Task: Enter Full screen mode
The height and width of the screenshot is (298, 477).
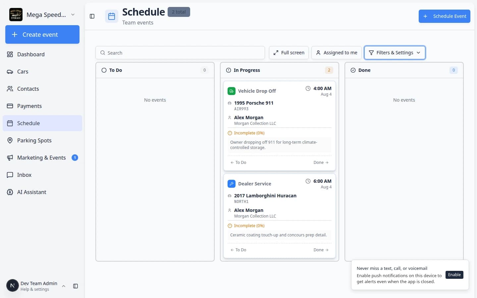Action: 289,53
